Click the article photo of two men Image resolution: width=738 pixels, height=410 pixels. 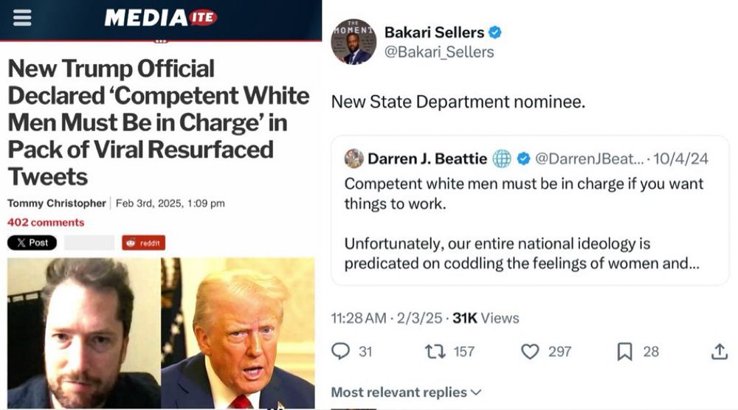[161, 333]
